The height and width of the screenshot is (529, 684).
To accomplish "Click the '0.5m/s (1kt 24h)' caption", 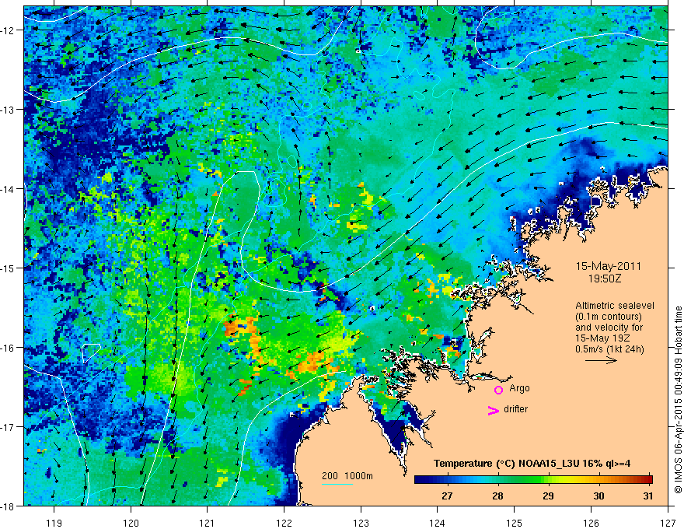I will (x=609, y=349).
